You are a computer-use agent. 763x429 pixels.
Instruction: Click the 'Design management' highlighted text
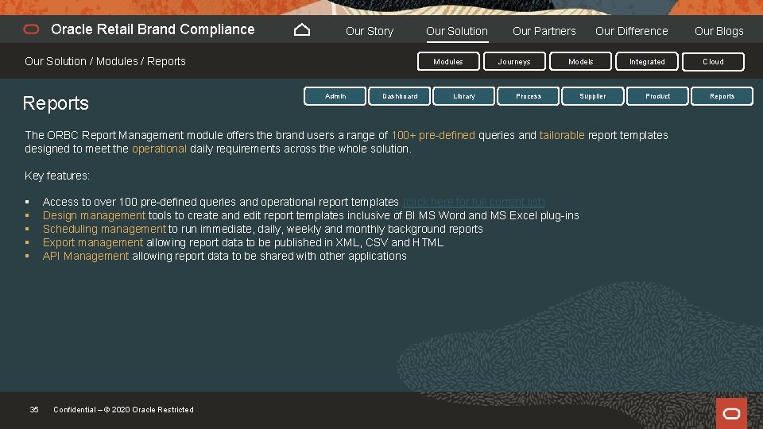(x=94, y=215)
